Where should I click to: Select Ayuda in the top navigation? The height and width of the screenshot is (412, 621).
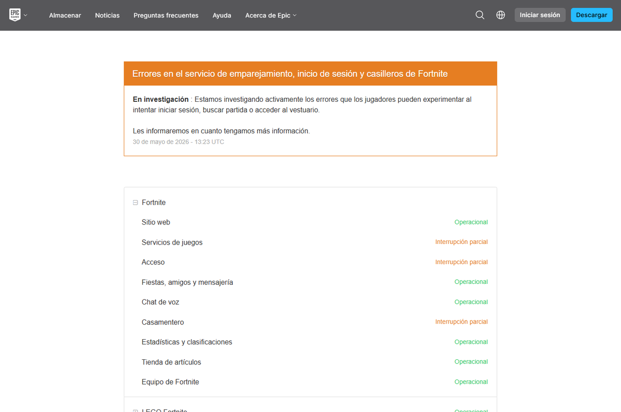coord(222,15)
